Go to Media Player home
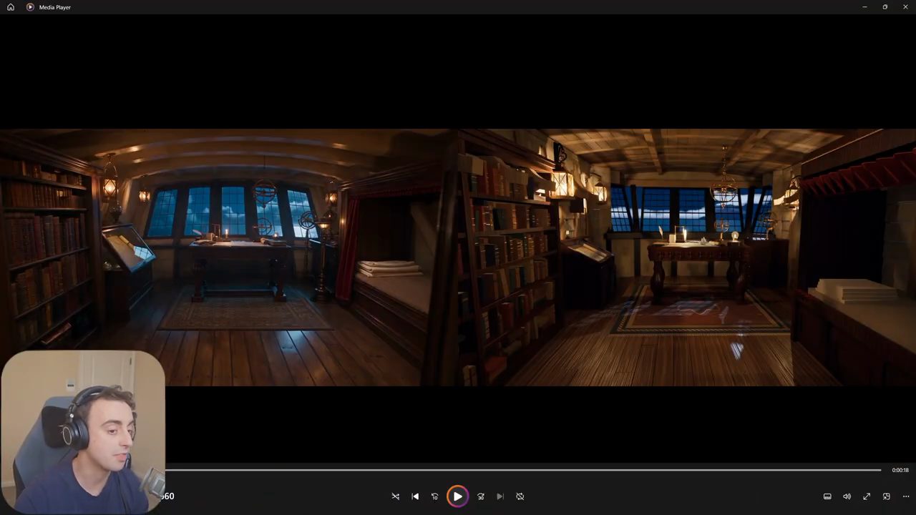 [x=11, y=7]
